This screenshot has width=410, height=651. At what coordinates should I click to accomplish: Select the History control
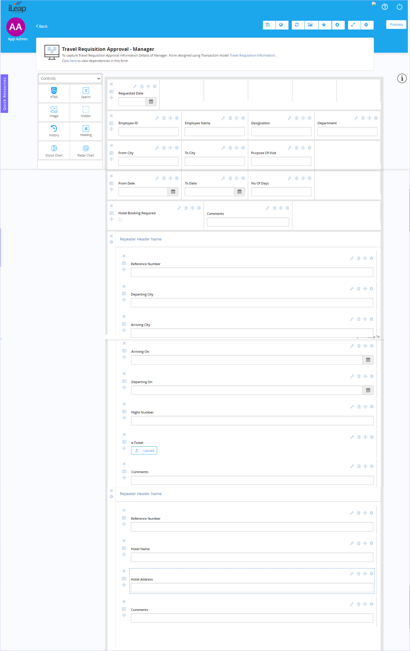click(x=54, y=131)
